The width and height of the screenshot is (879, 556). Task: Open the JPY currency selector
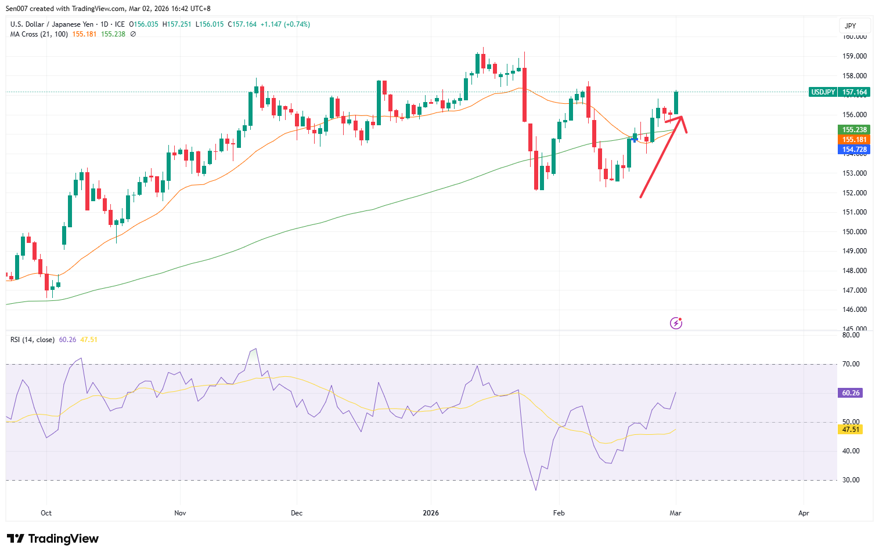click(850, 26)
